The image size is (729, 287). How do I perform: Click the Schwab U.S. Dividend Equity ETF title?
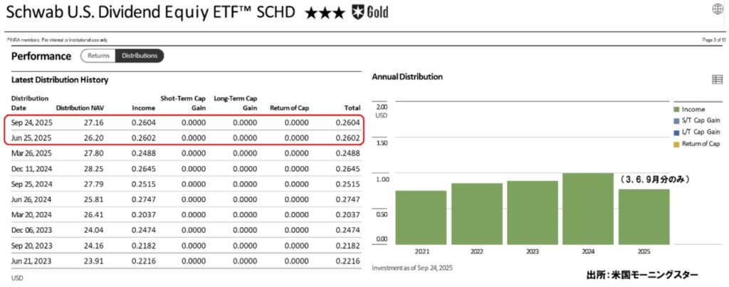click(150, 13)
